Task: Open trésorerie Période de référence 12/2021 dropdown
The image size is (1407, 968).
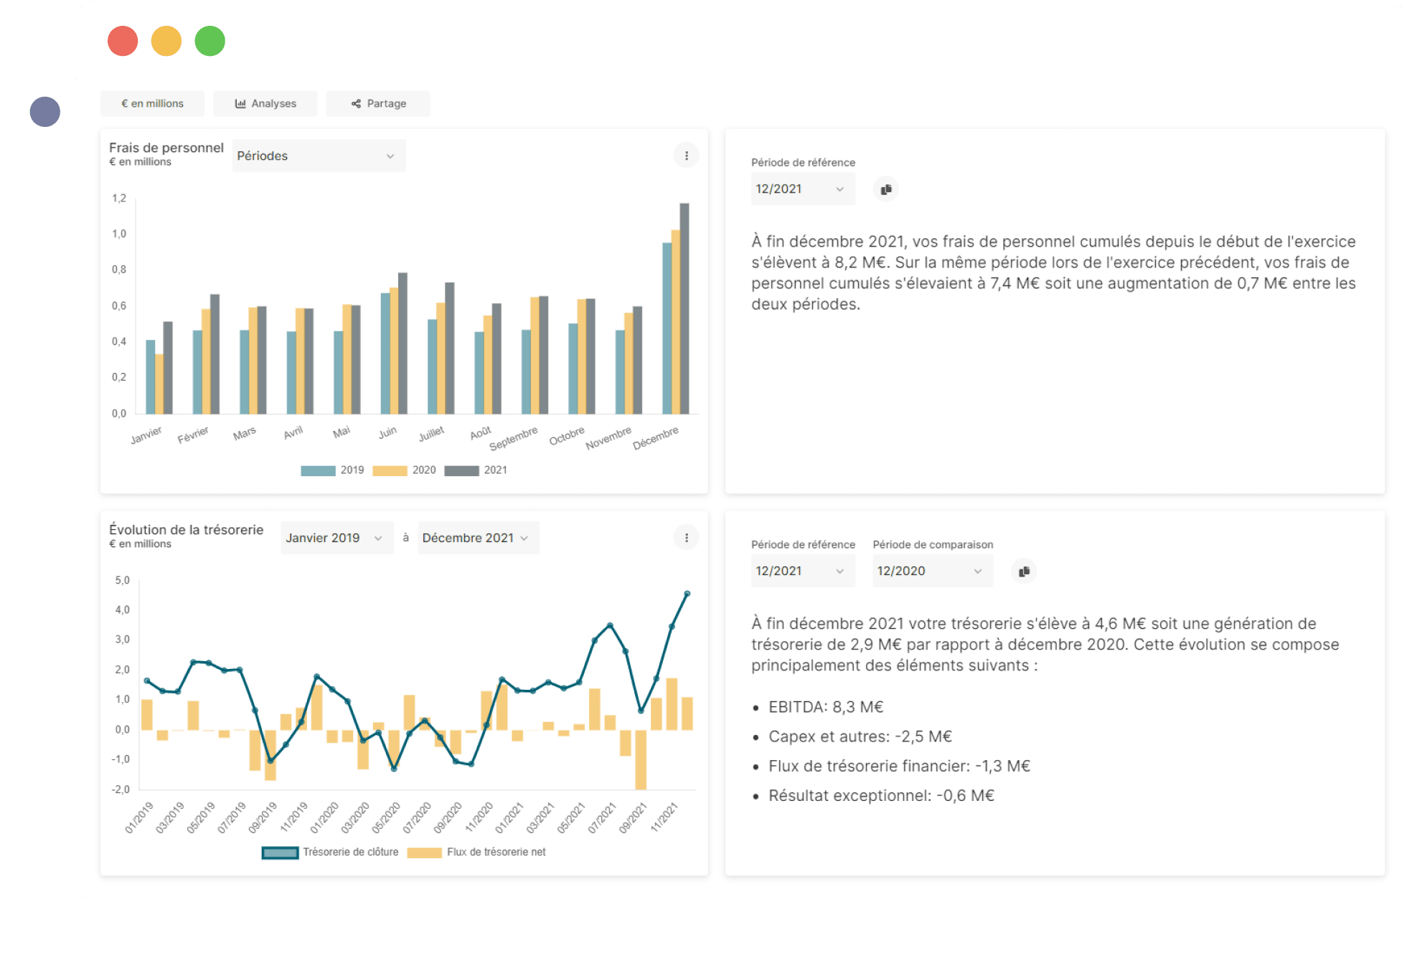Action: pos(803,571)
